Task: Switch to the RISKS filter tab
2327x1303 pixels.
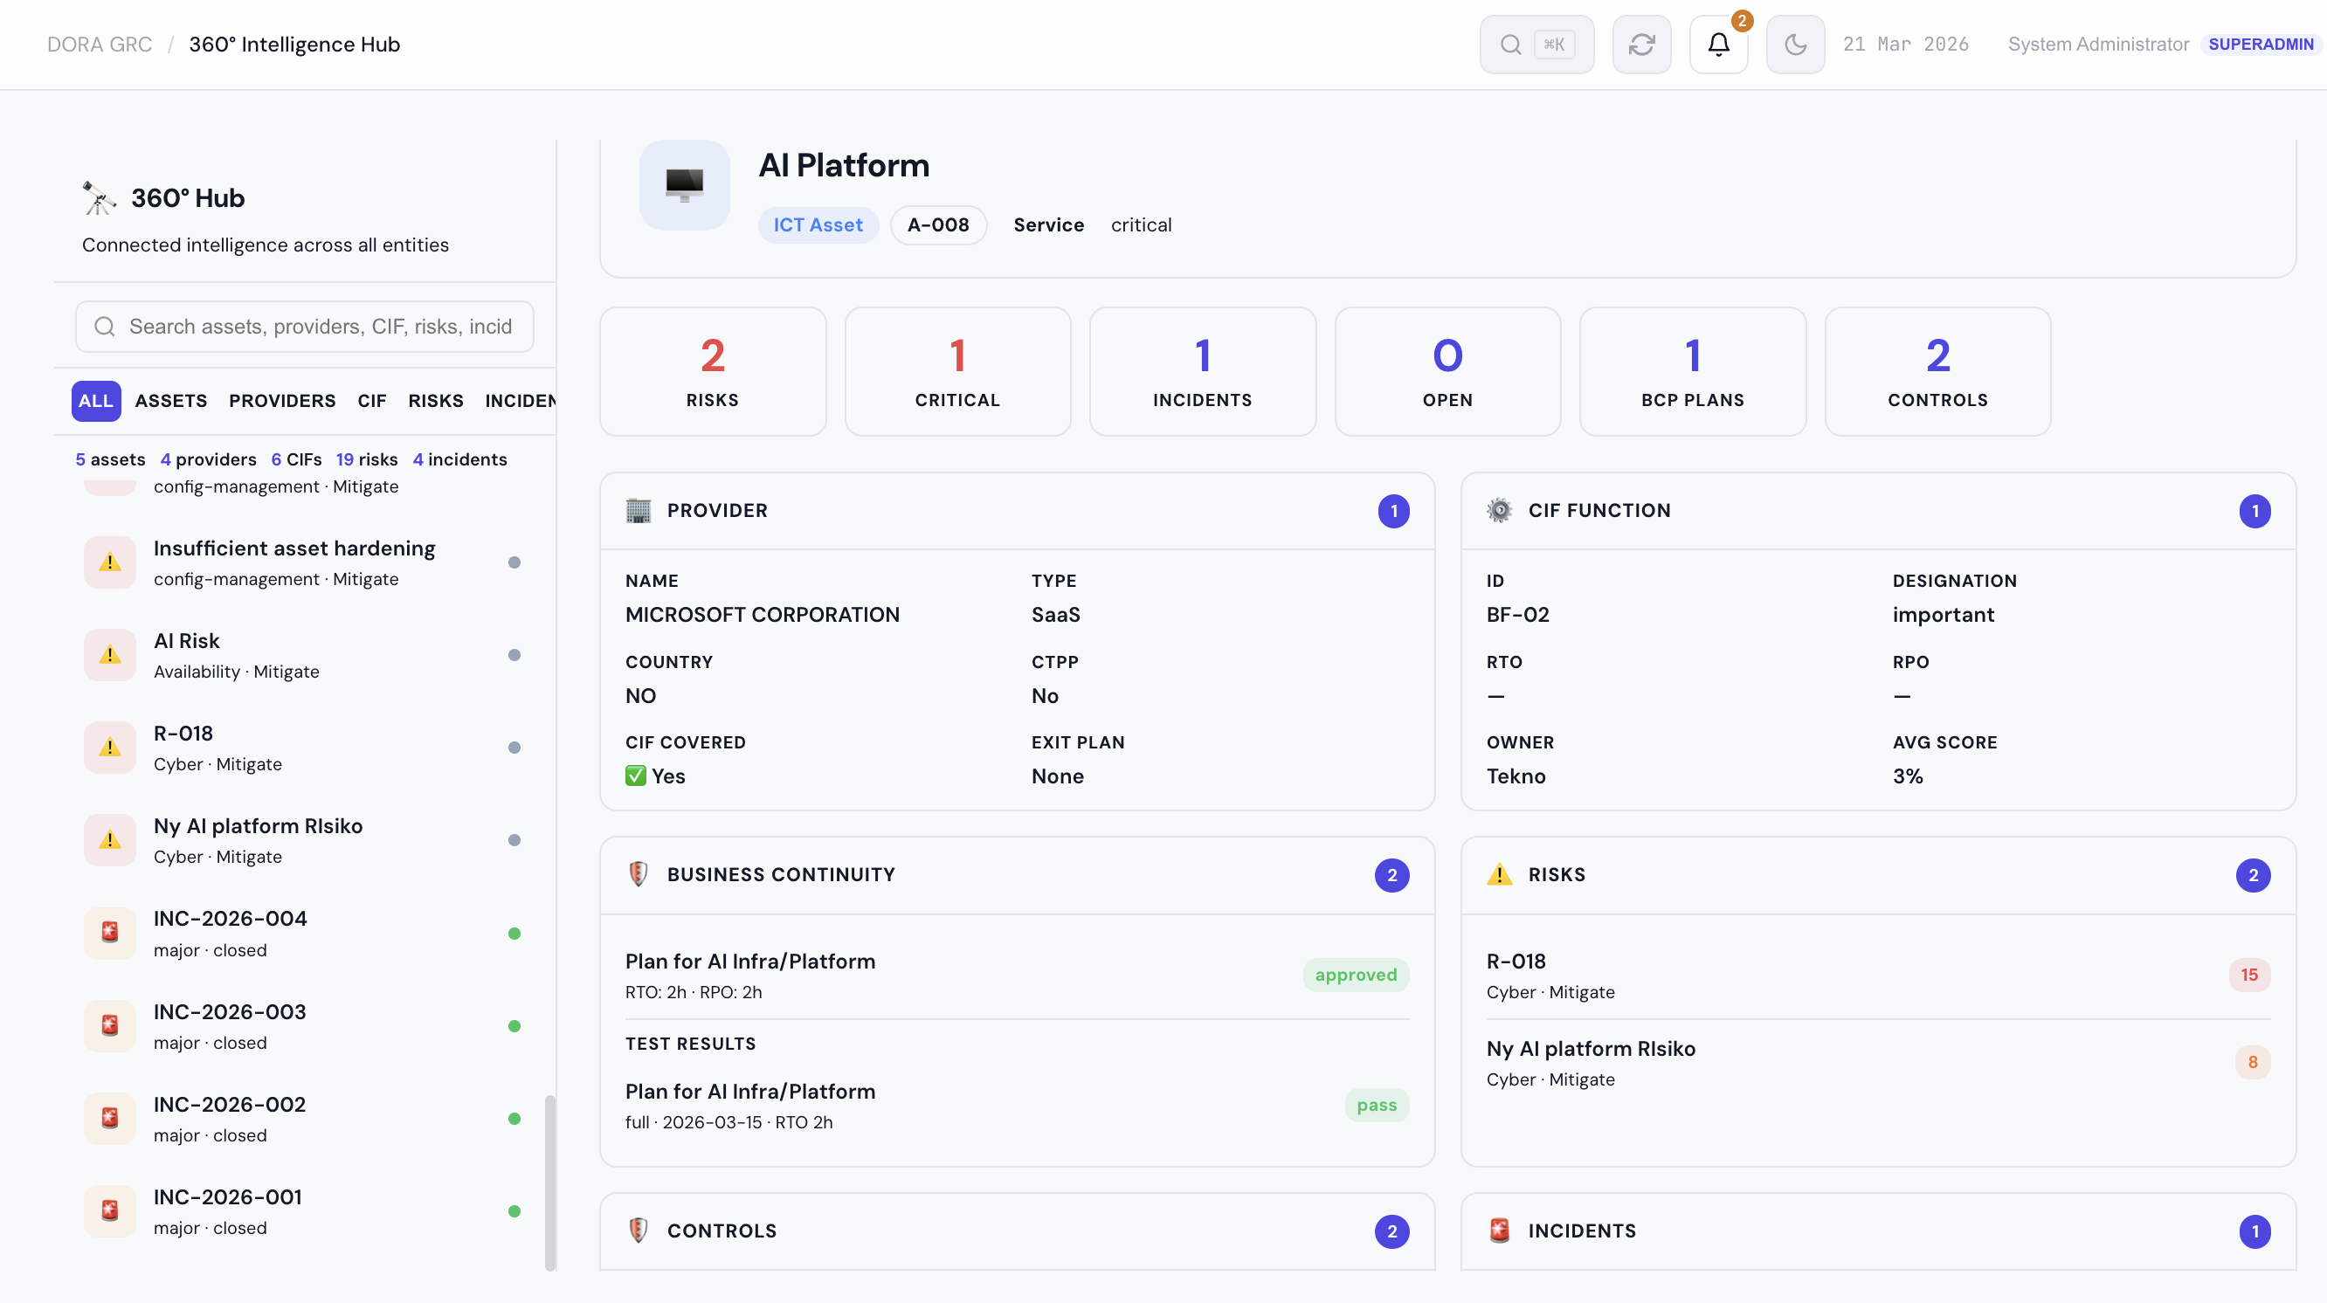Action: (x=435, y=401)
